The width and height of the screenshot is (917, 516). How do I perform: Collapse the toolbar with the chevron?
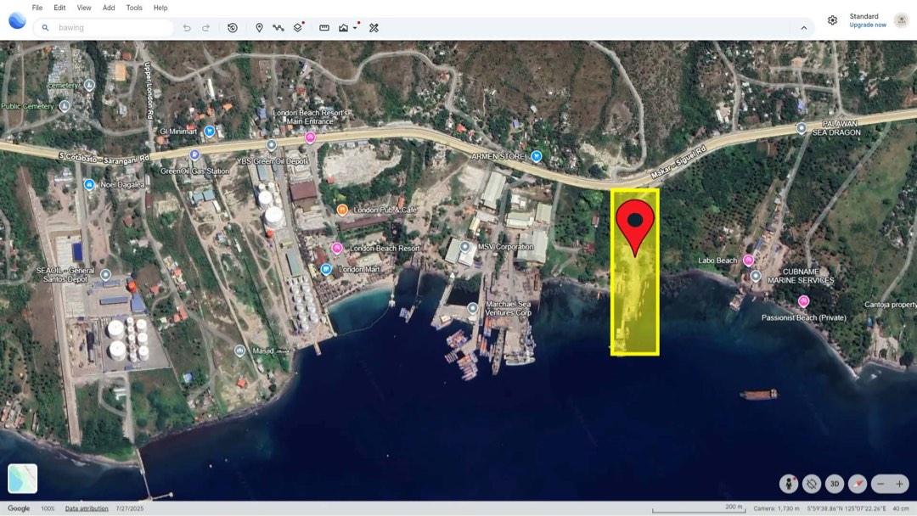click(803, 27)
